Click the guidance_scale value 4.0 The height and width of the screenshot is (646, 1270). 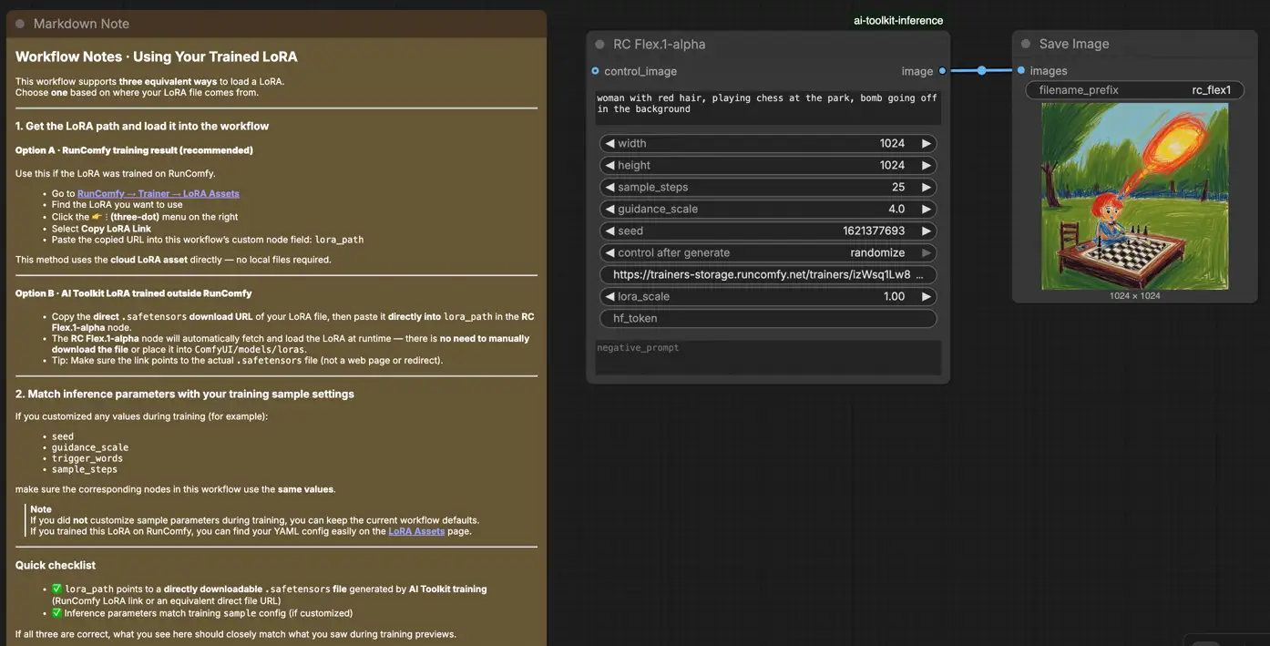coord(896,209)
